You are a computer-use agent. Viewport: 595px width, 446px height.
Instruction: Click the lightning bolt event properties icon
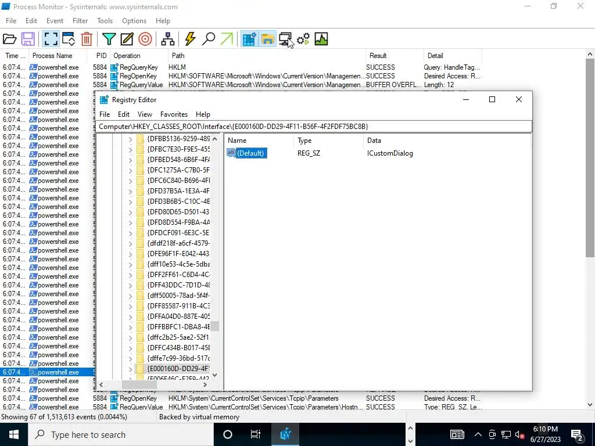[190, 39]
